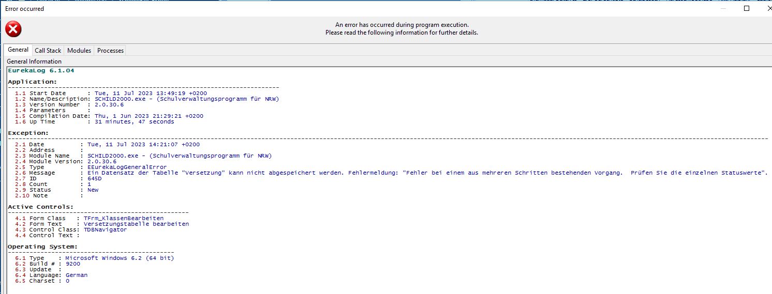
Task: Click the Control Class TDBNavigator line
Action: (x=71, y=229)
